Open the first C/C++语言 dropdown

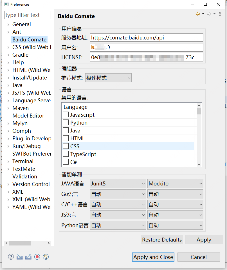[118, 205]
